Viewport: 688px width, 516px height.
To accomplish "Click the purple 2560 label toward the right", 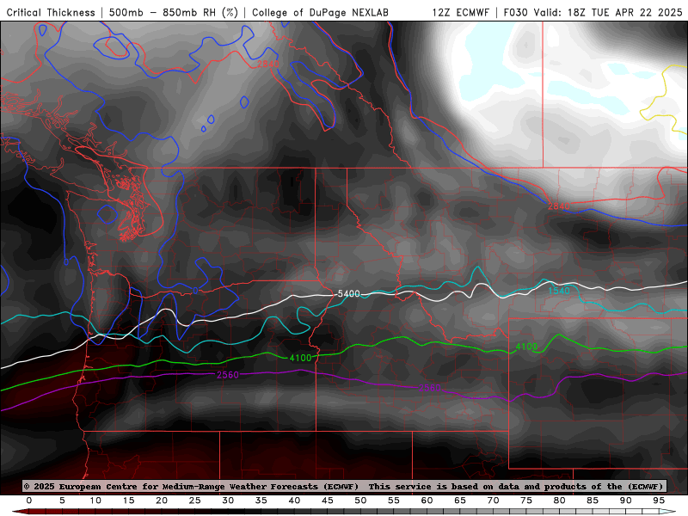I will coord(429,388).
